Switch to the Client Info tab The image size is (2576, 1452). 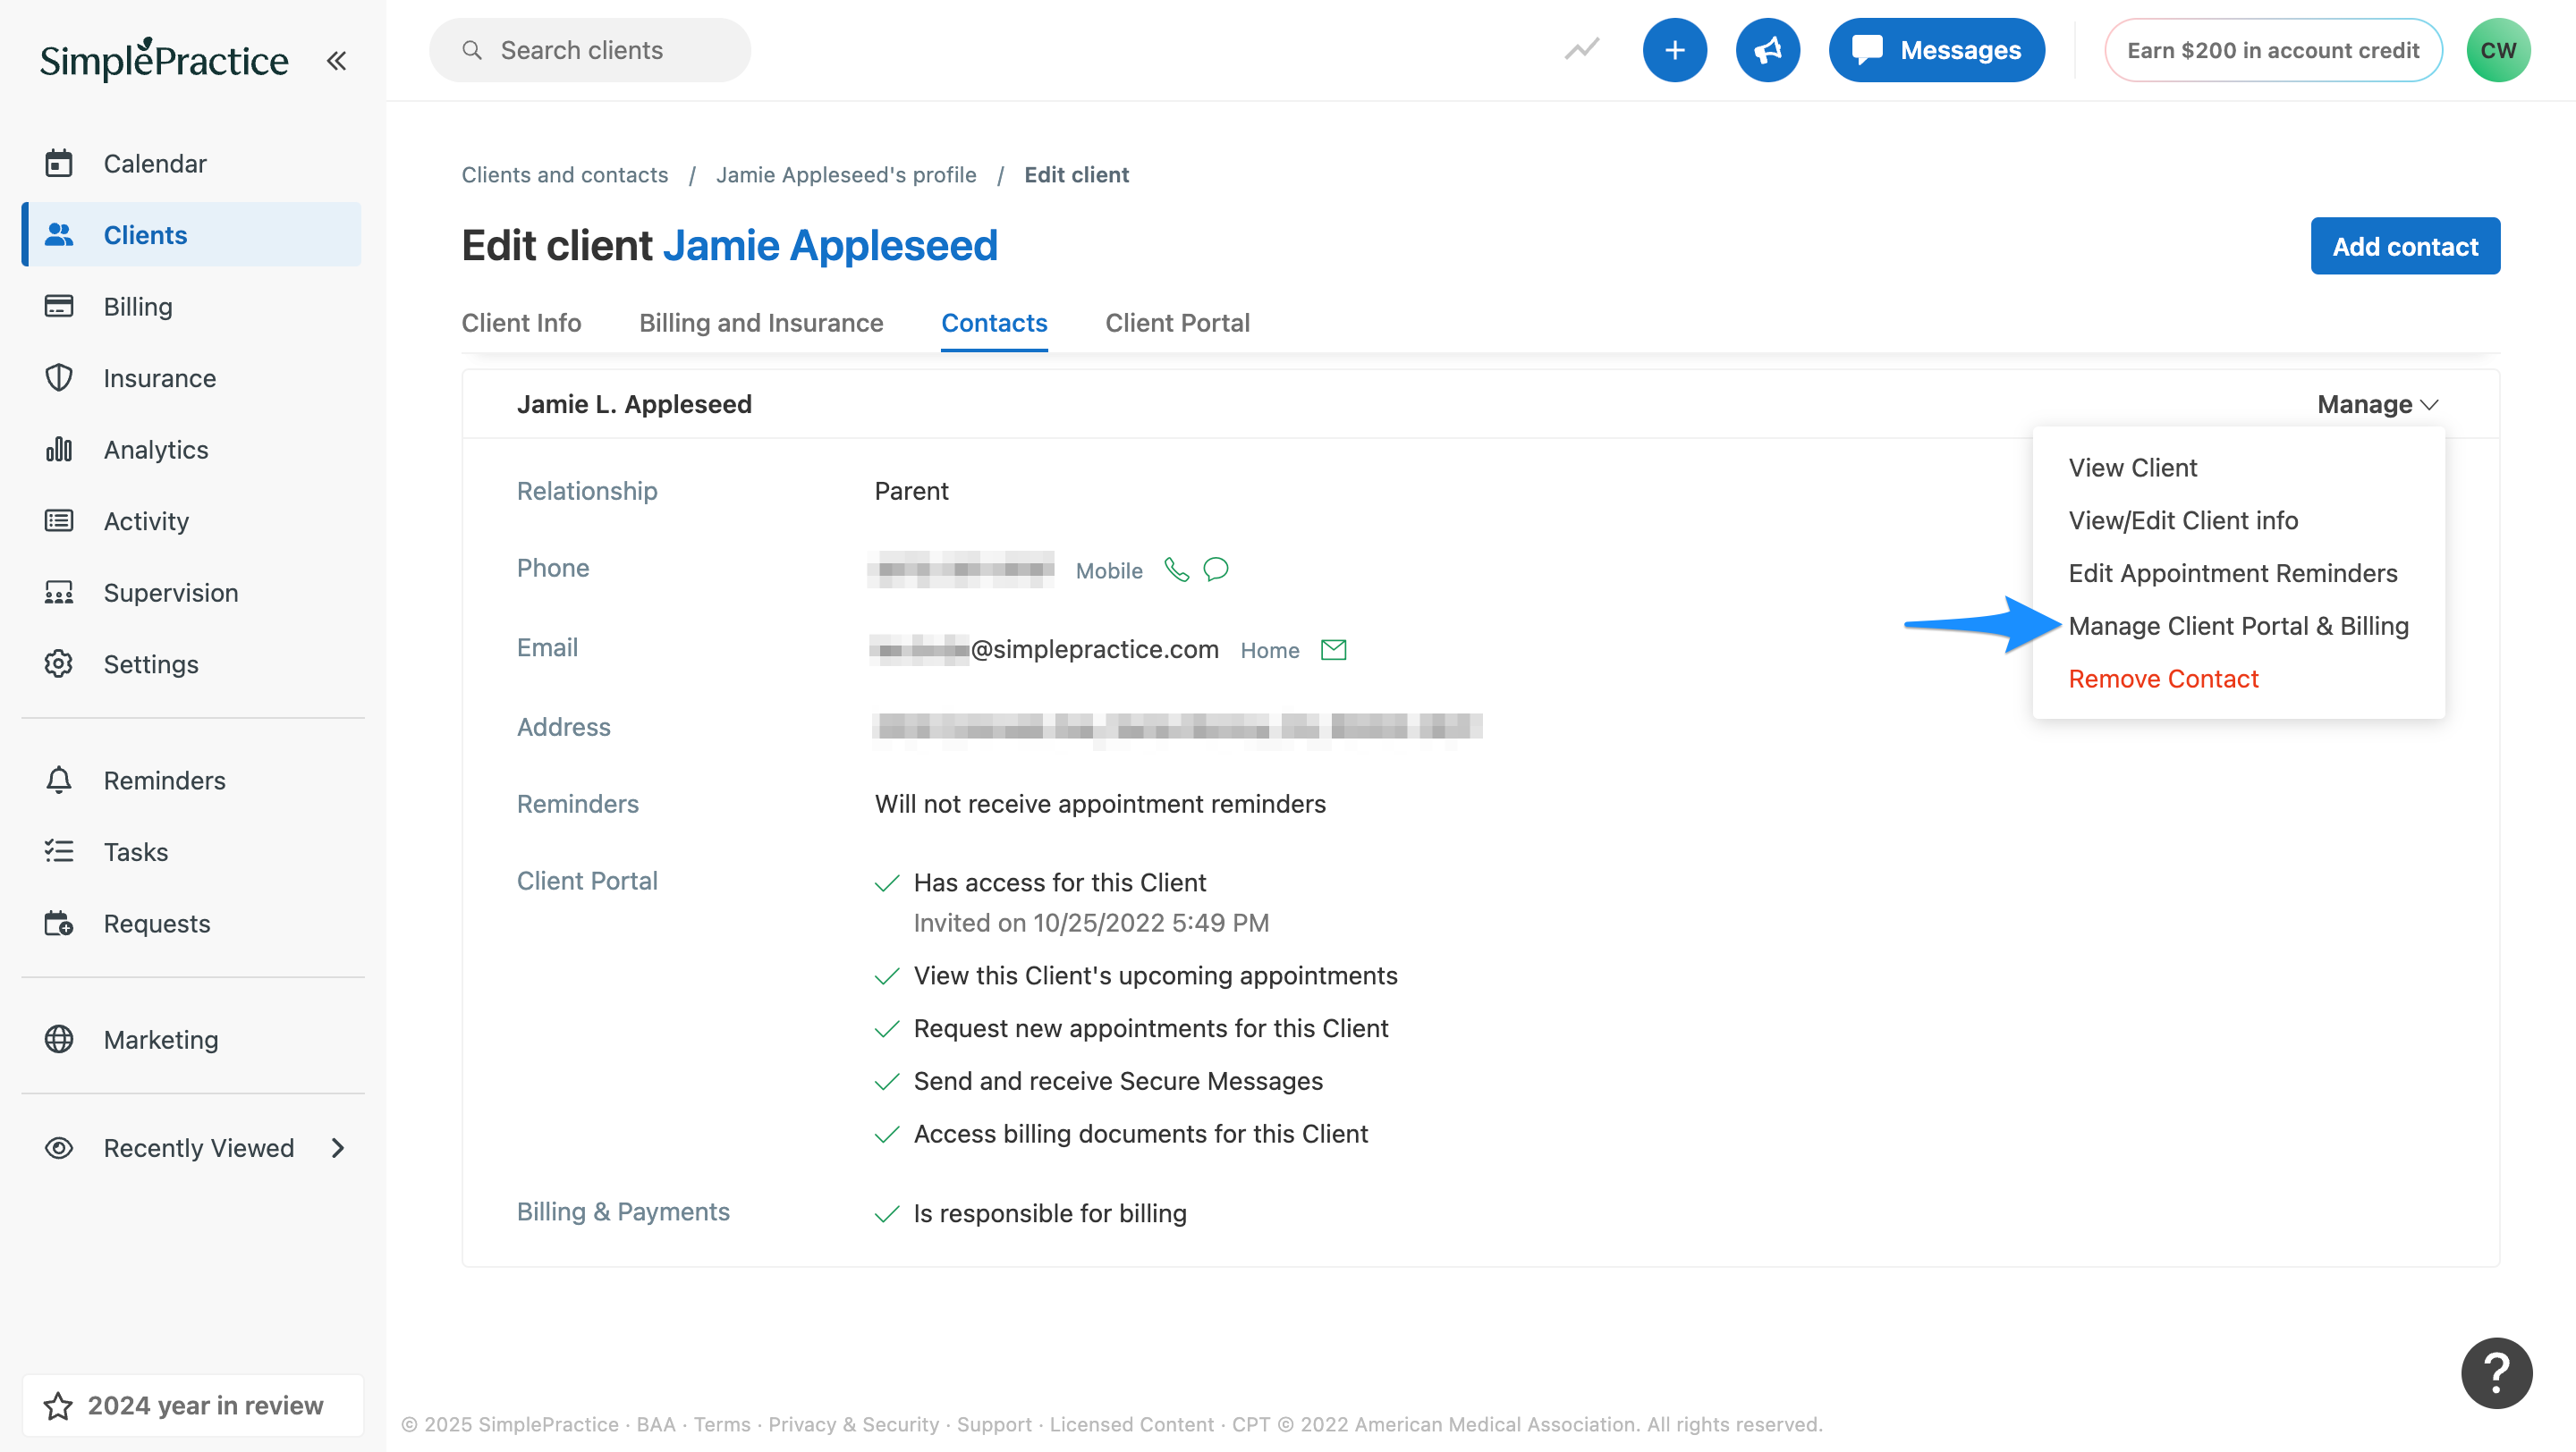pyautogui.click(x=521, y=323)
